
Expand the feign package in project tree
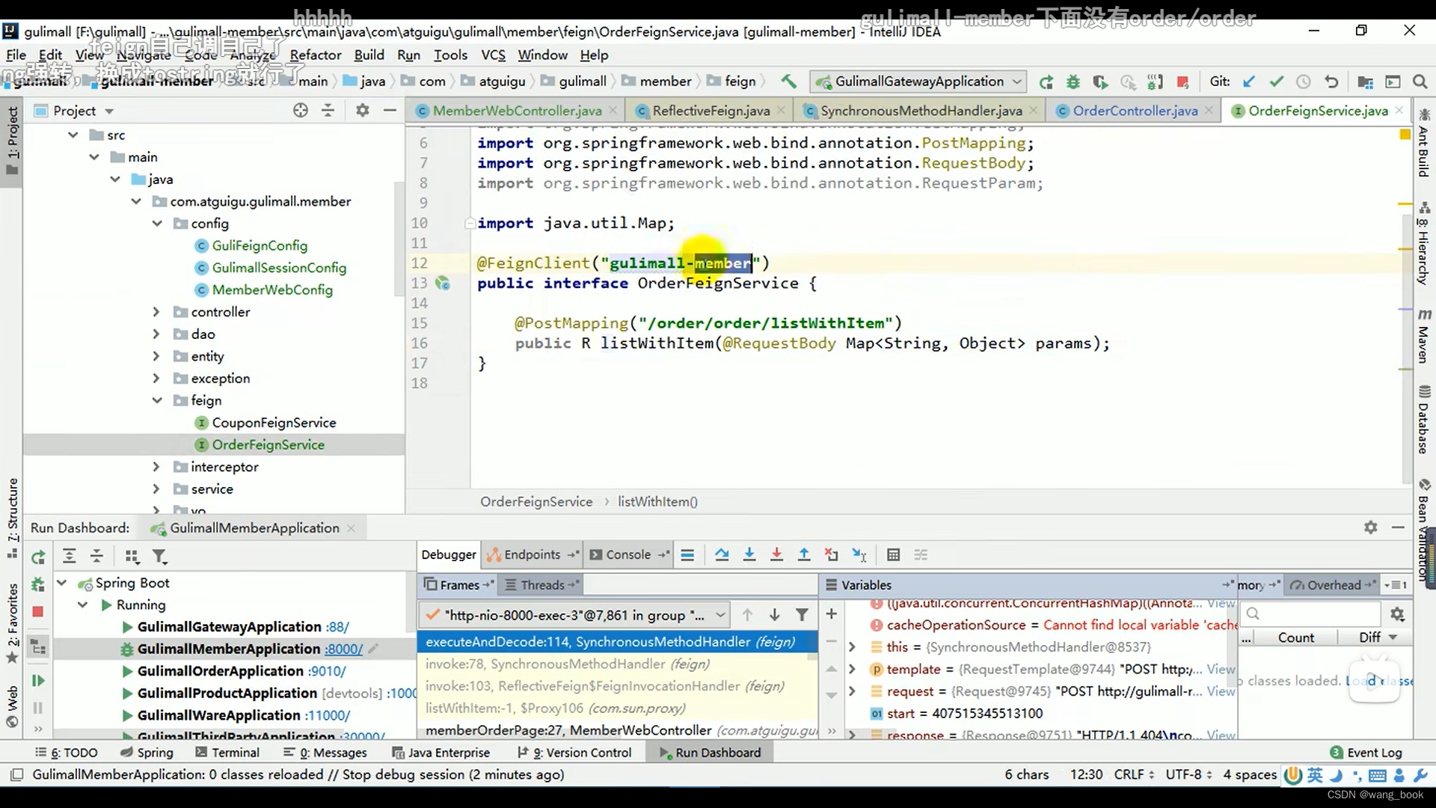tap(157, 400)
